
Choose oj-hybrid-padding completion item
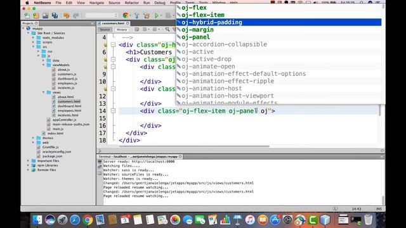(278, 22)
